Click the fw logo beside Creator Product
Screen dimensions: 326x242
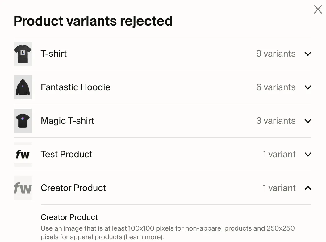coord(23,188)
